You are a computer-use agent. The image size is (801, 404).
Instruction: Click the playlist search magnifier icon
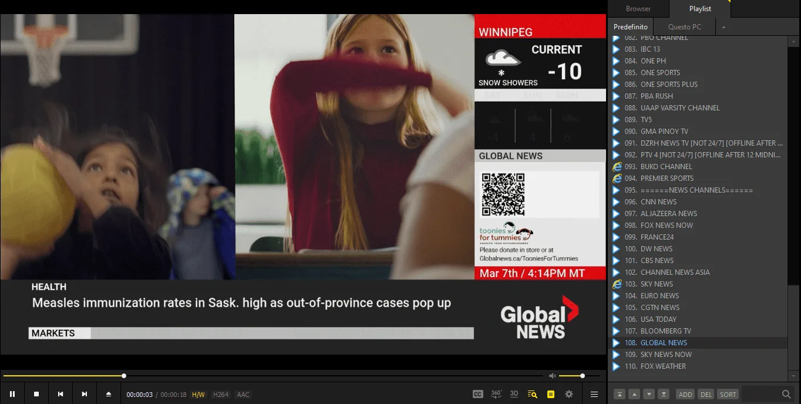(x=786, y=394)
